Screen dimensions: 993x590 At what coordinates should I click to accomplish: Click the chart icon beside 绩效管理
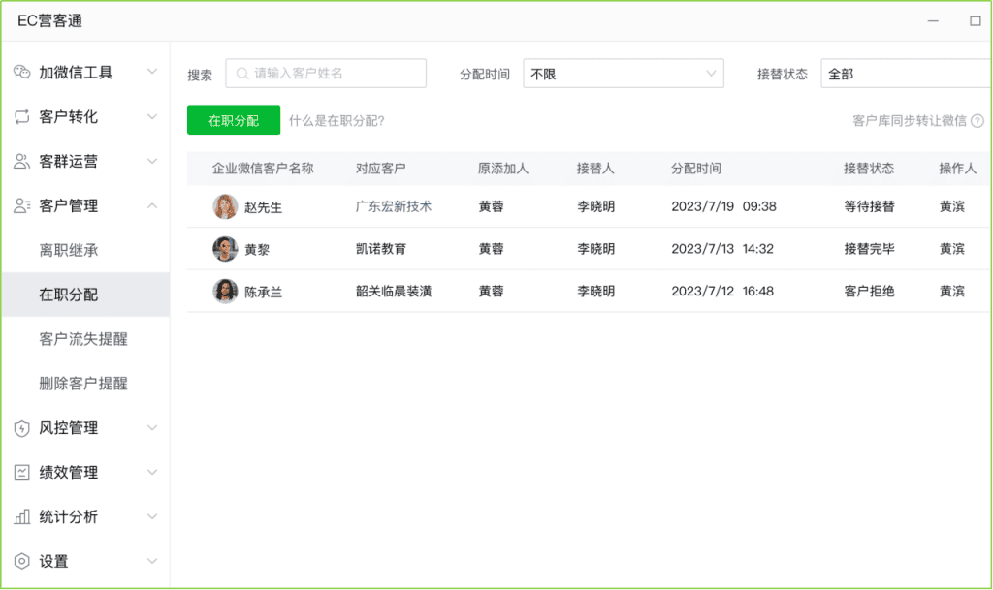[22, 473]
